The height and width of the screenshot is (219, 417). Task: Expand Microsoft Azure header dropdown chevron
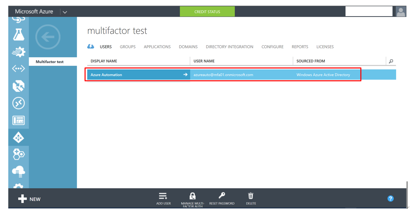tap(65, 12)
